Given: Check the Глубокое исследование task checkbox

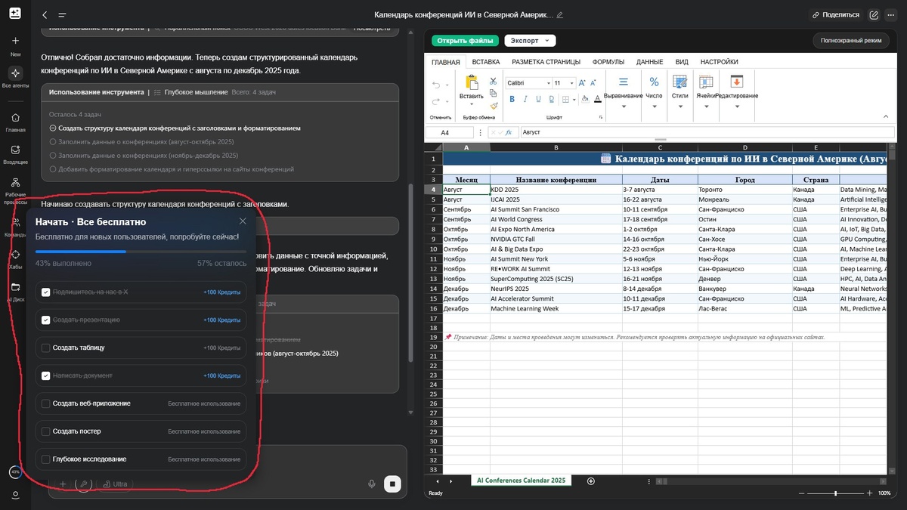Looking at the screenshot, I should pyautogui.click(x=46, y=459).
